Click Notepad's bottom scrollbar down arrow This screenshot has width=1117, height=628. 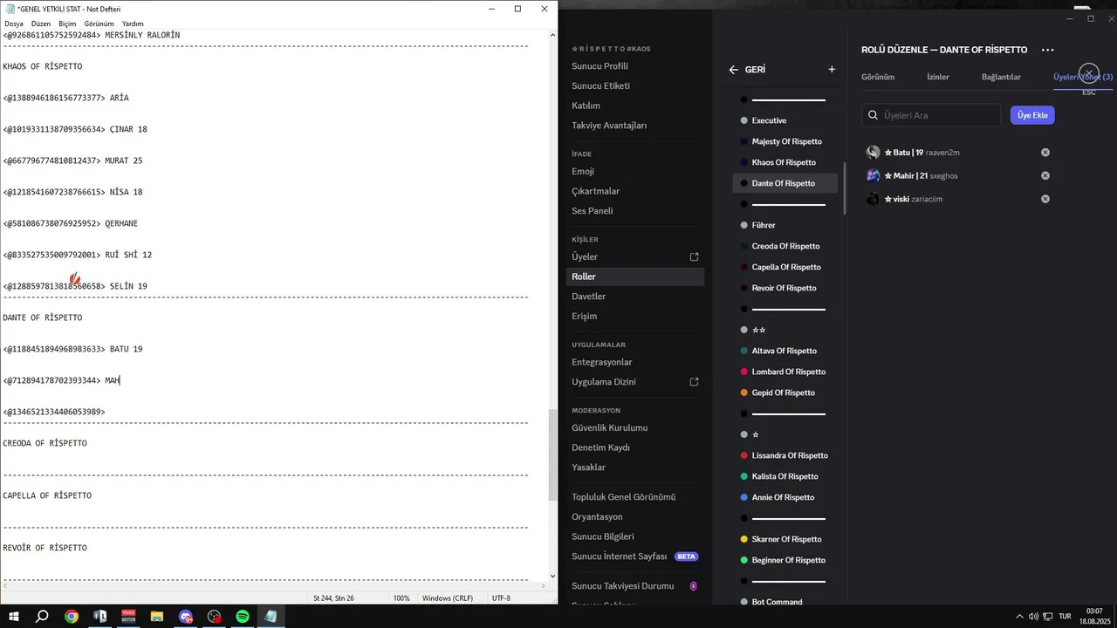coord(552,576)
